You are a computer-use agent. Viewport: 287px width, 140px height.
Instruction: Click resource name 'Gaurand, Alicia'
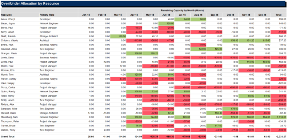(x=8, y=49)
